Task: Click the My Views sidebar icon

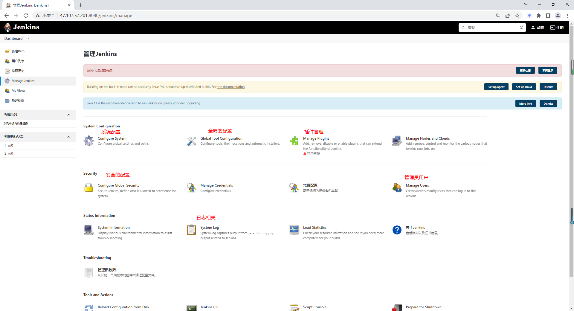Action: (7, 91)
